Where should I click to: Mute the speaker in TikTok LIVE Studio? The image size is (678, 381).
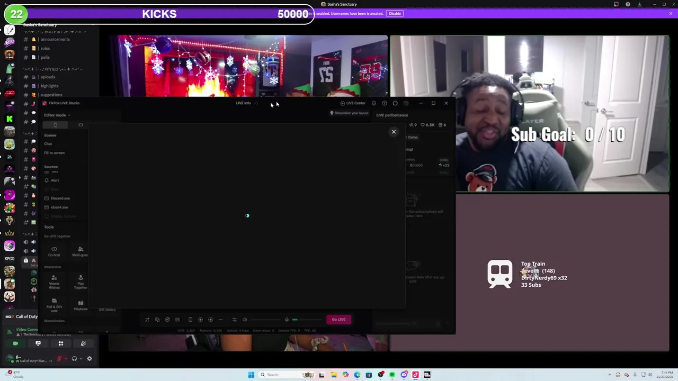[245, 320]
